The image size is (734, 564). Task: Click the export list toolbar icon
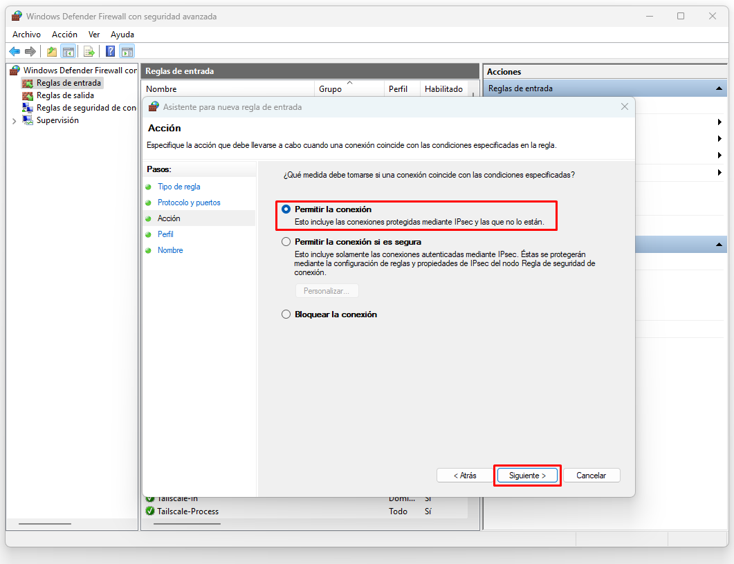click(89, 51)
